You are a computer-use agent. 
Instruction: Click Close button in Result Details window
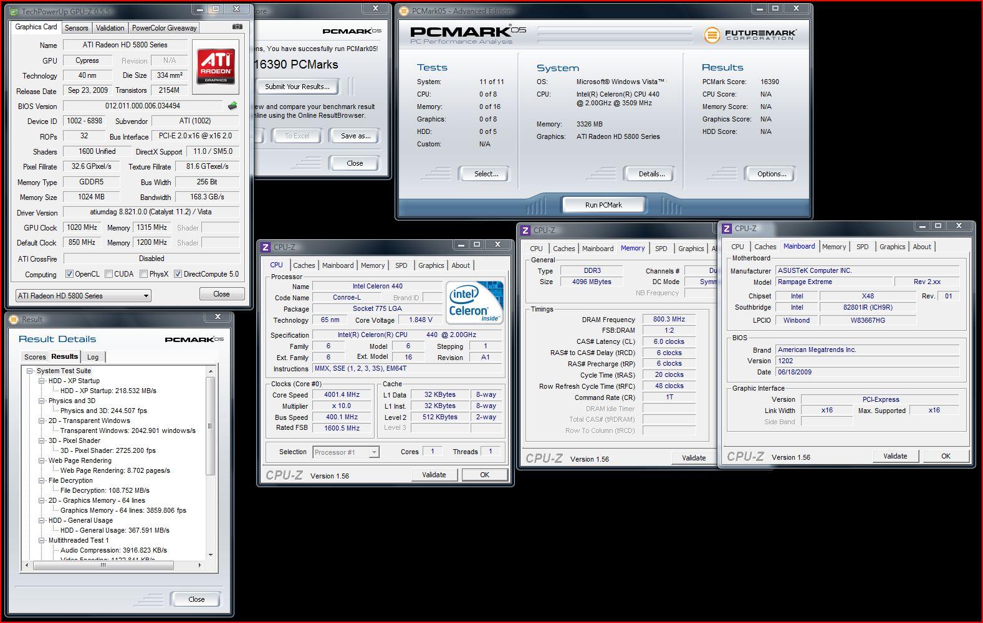pyautogui.click(x=196, y=599)
